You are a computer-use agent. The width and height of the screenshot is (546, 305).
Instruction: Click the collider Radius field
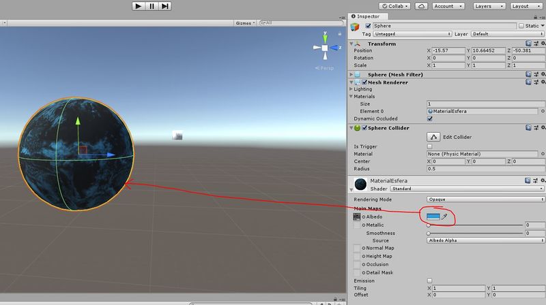486,169
